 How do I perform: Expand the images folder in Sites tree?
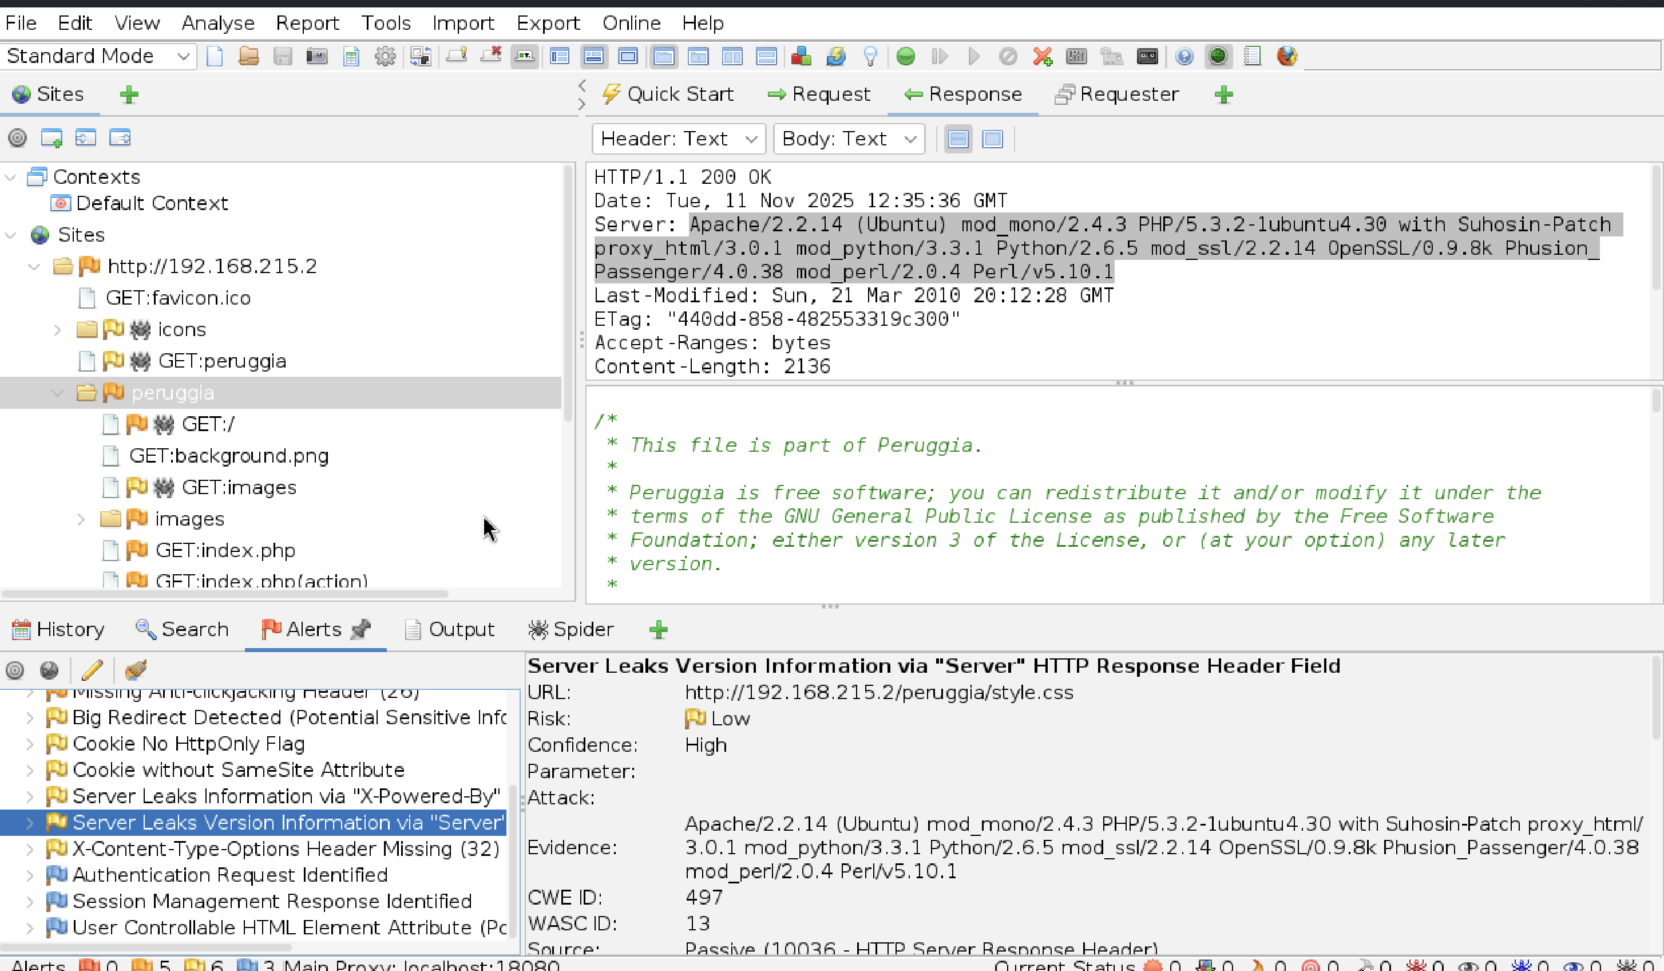pos(81,519)
